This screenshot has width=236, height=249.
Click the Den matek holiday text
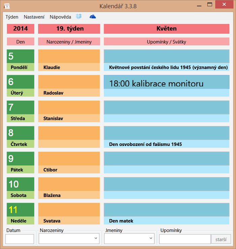121,221
